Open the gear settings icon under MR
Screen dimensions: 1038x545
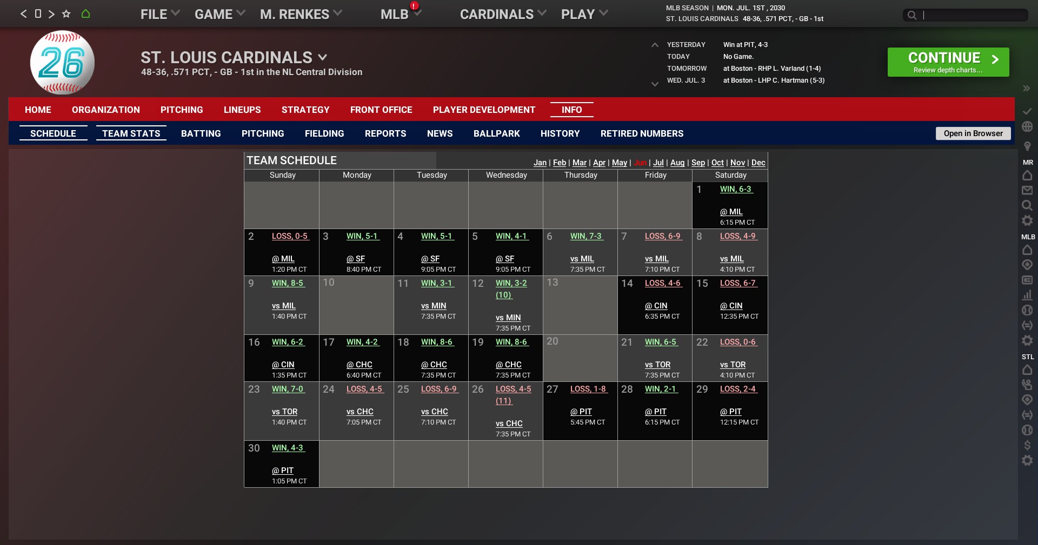point(1027,220)
